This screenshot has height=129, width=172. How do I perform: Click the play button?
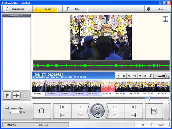coord(119,76)
